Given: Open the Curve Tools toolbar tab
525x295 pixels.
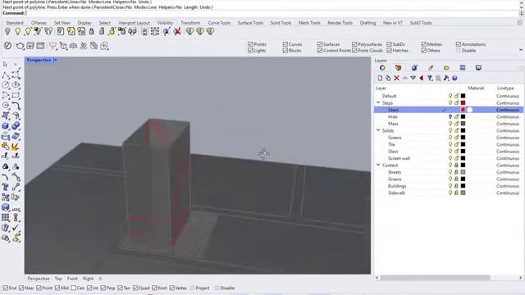Looking at the screenshot, I should [x=219, y=23].
